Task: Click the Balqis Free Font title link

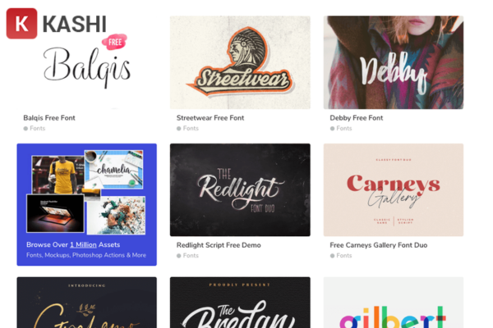Action: (x=49, y=118)
